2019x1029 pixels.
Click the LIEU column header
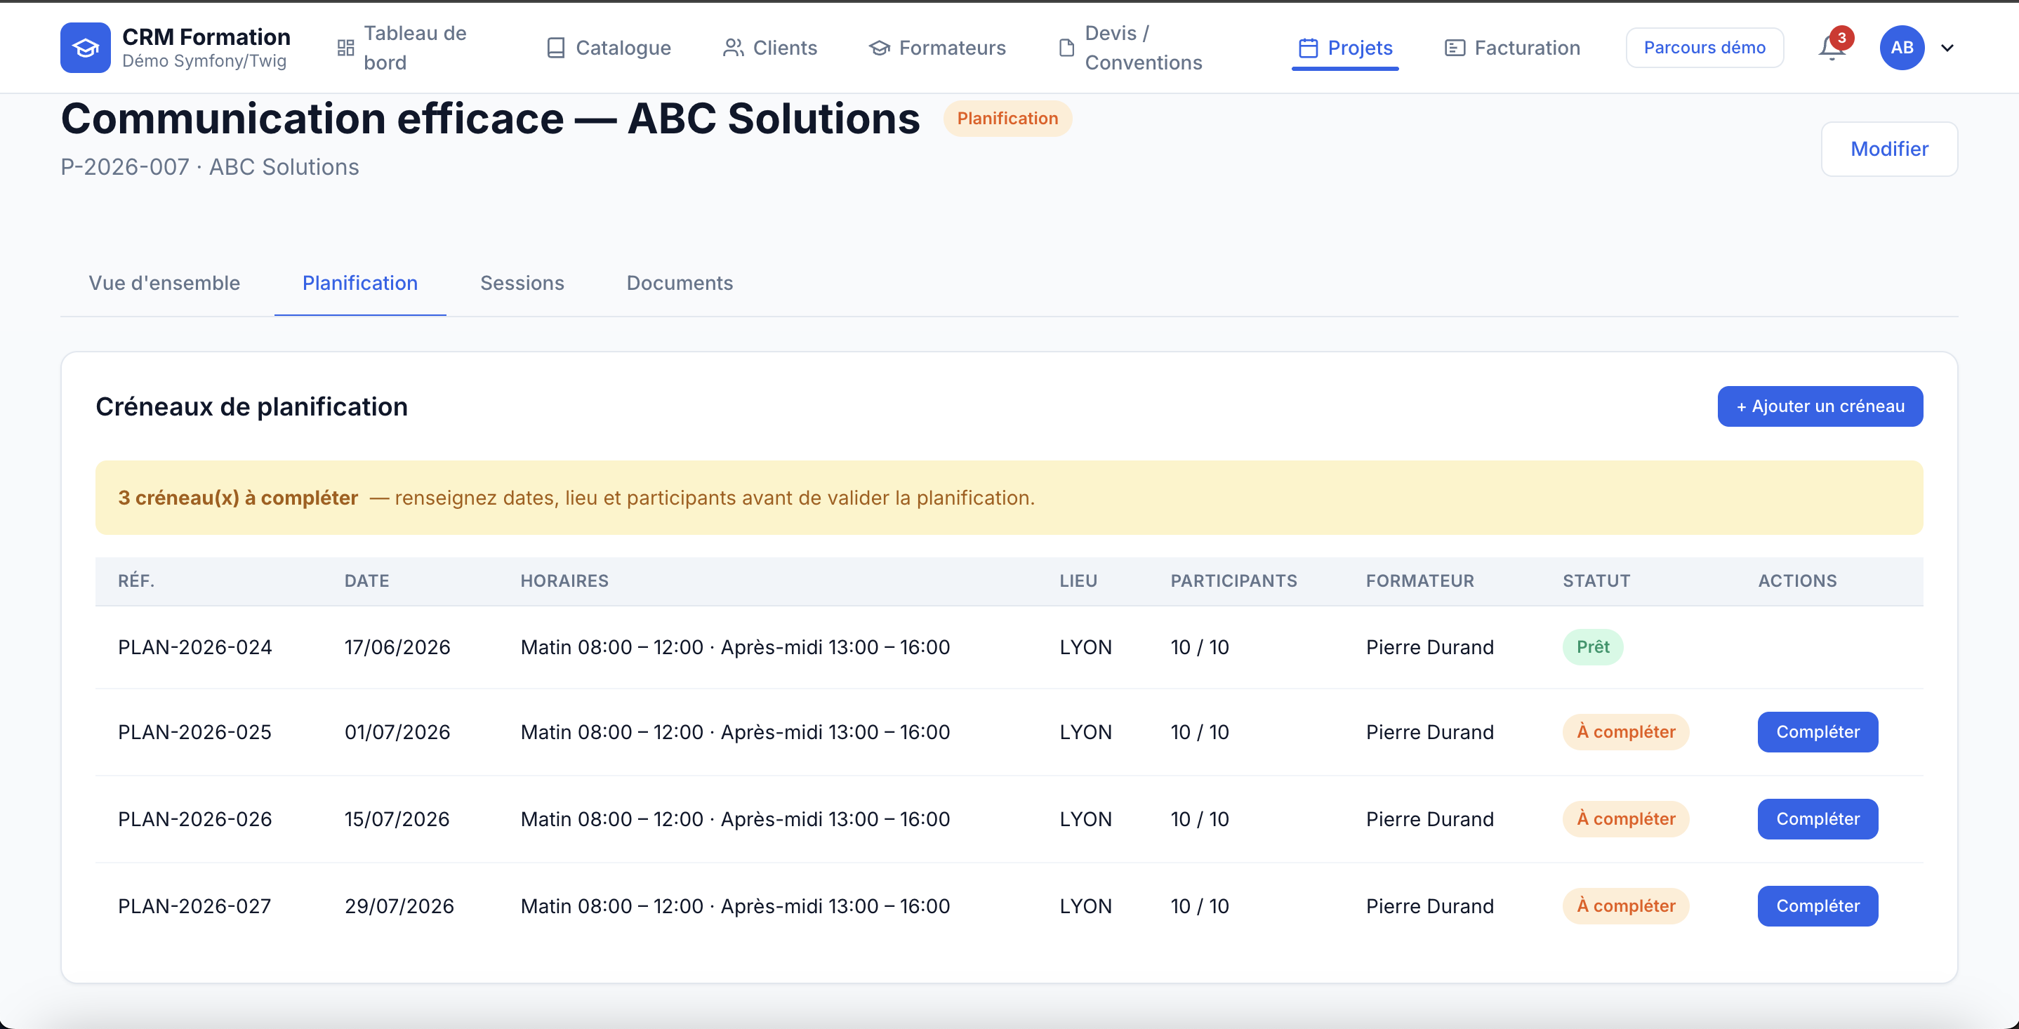tap(1078, 580)
